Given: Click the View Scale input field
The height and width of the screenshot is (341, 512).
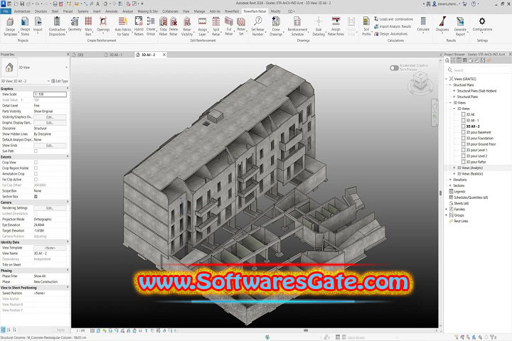Looking at the screenshot, I should 50,94.
